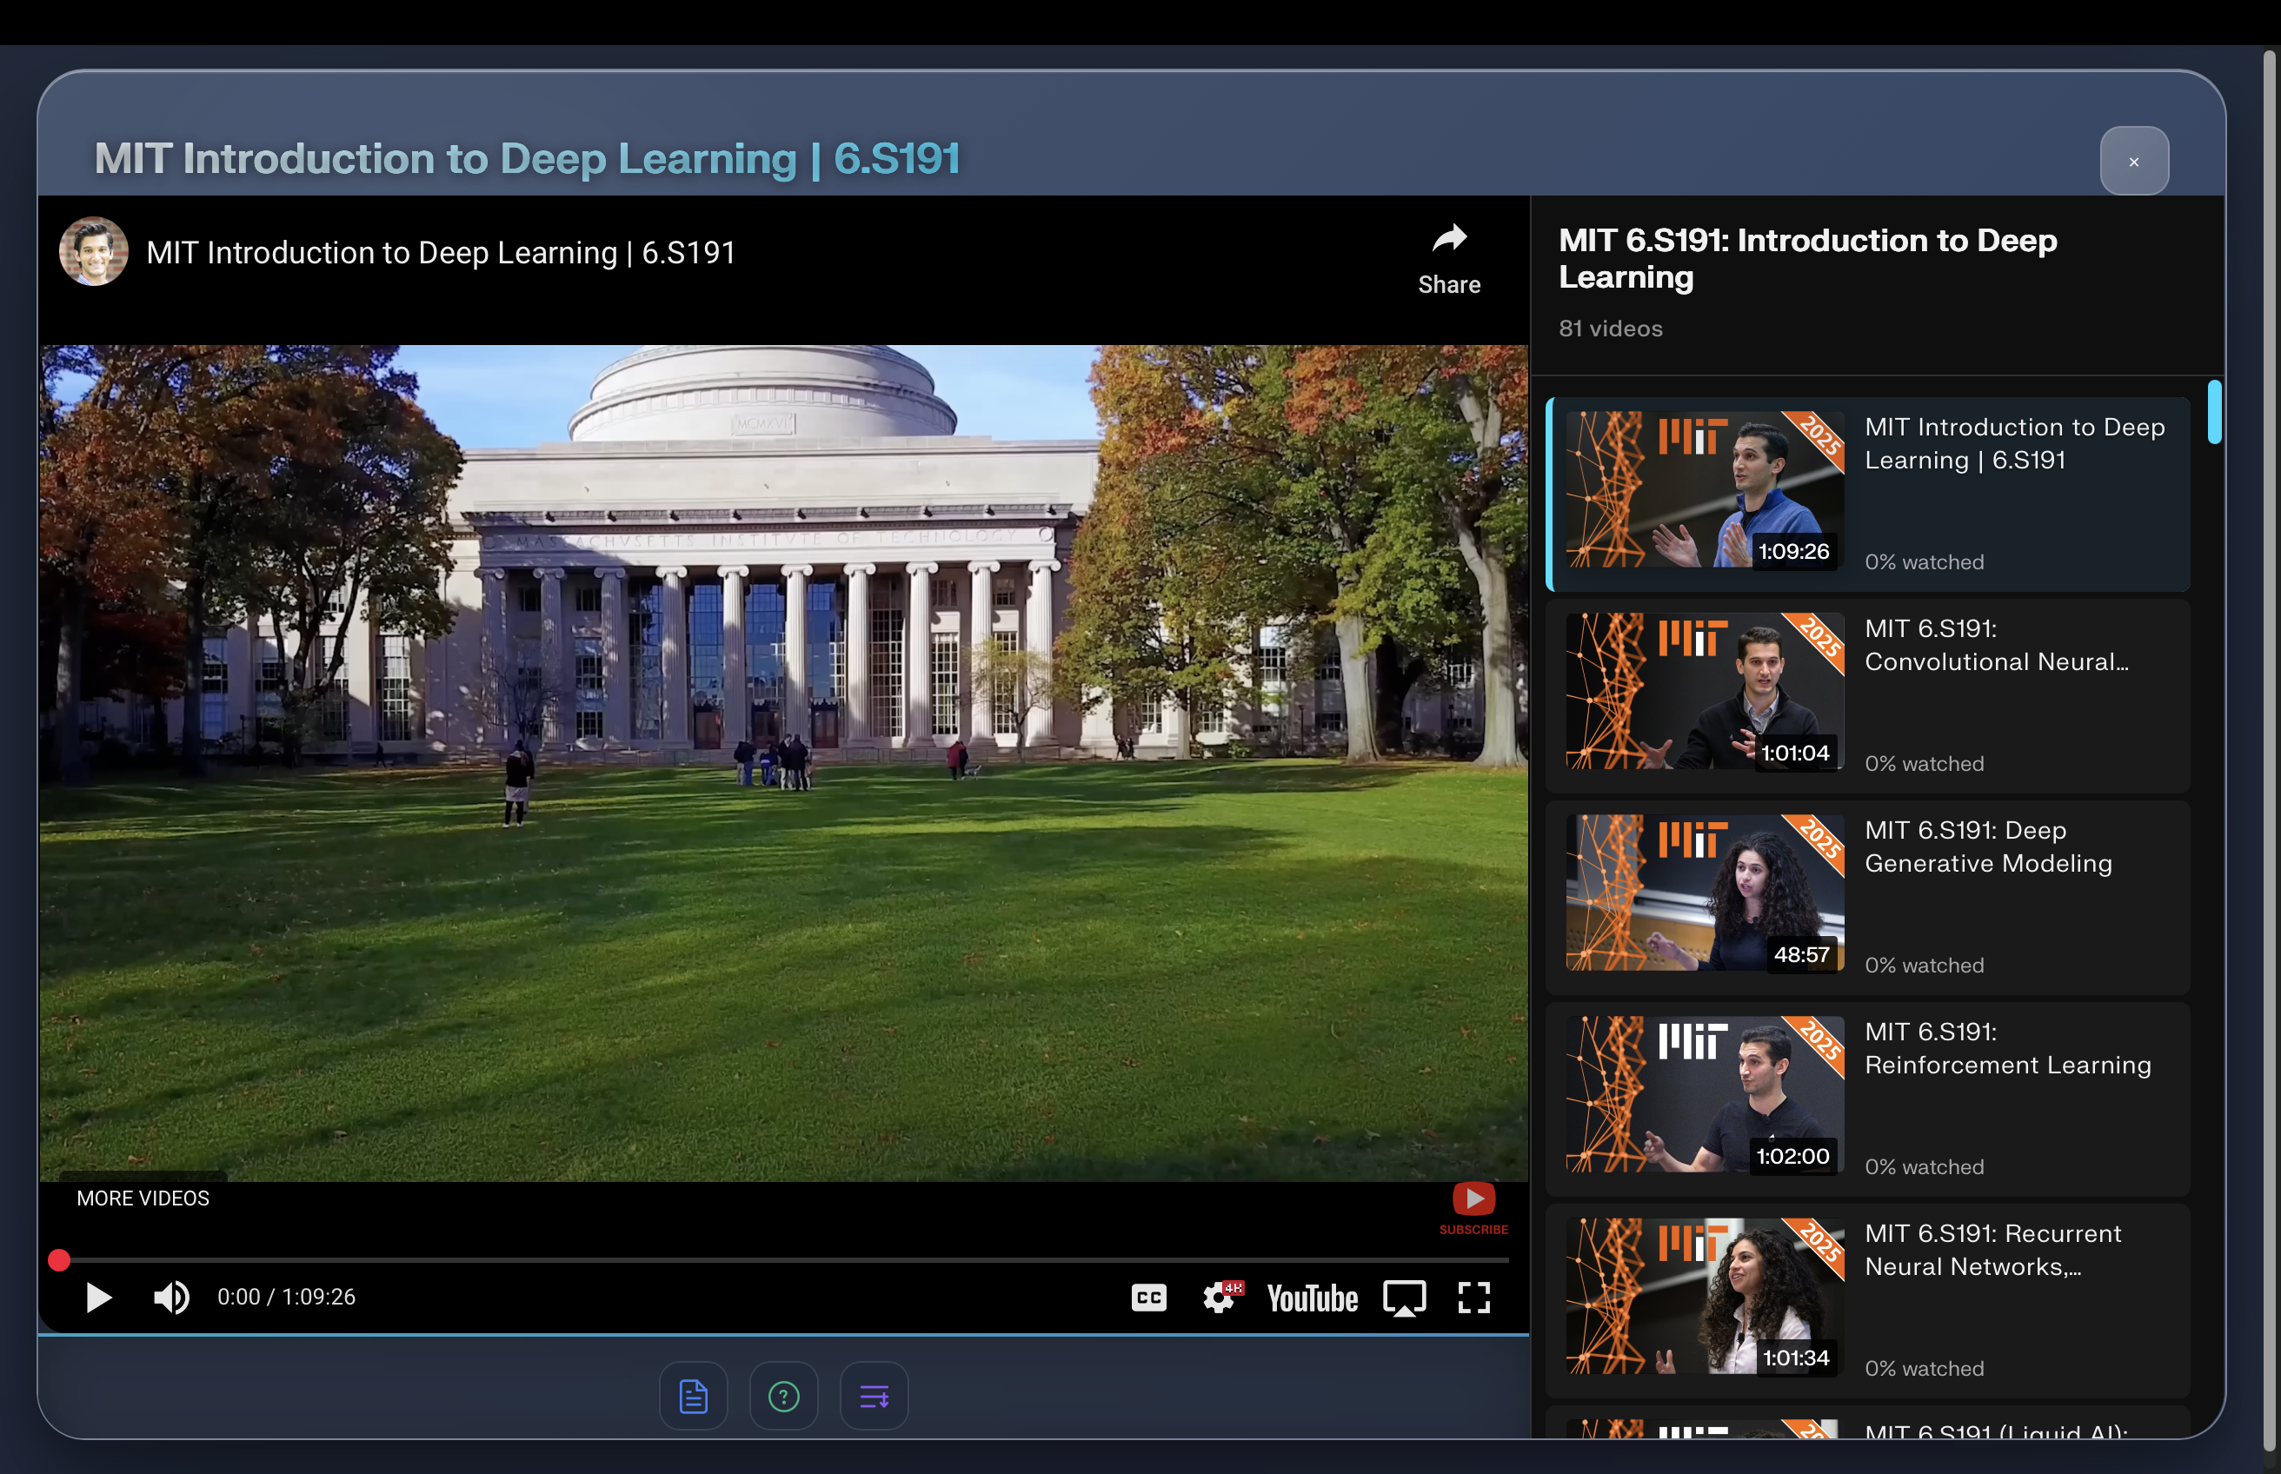Click the modal title 'MIT Introduction to Deep Learning | 6.S191'
Viewport: 2281px width, 1474px height.
pos(527,159)
